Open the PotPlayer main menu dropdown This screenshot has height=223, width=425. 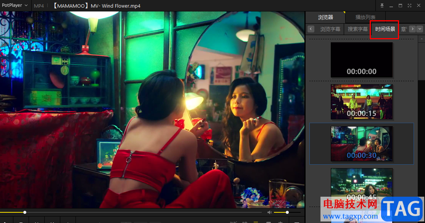click(x=14, y=5)
